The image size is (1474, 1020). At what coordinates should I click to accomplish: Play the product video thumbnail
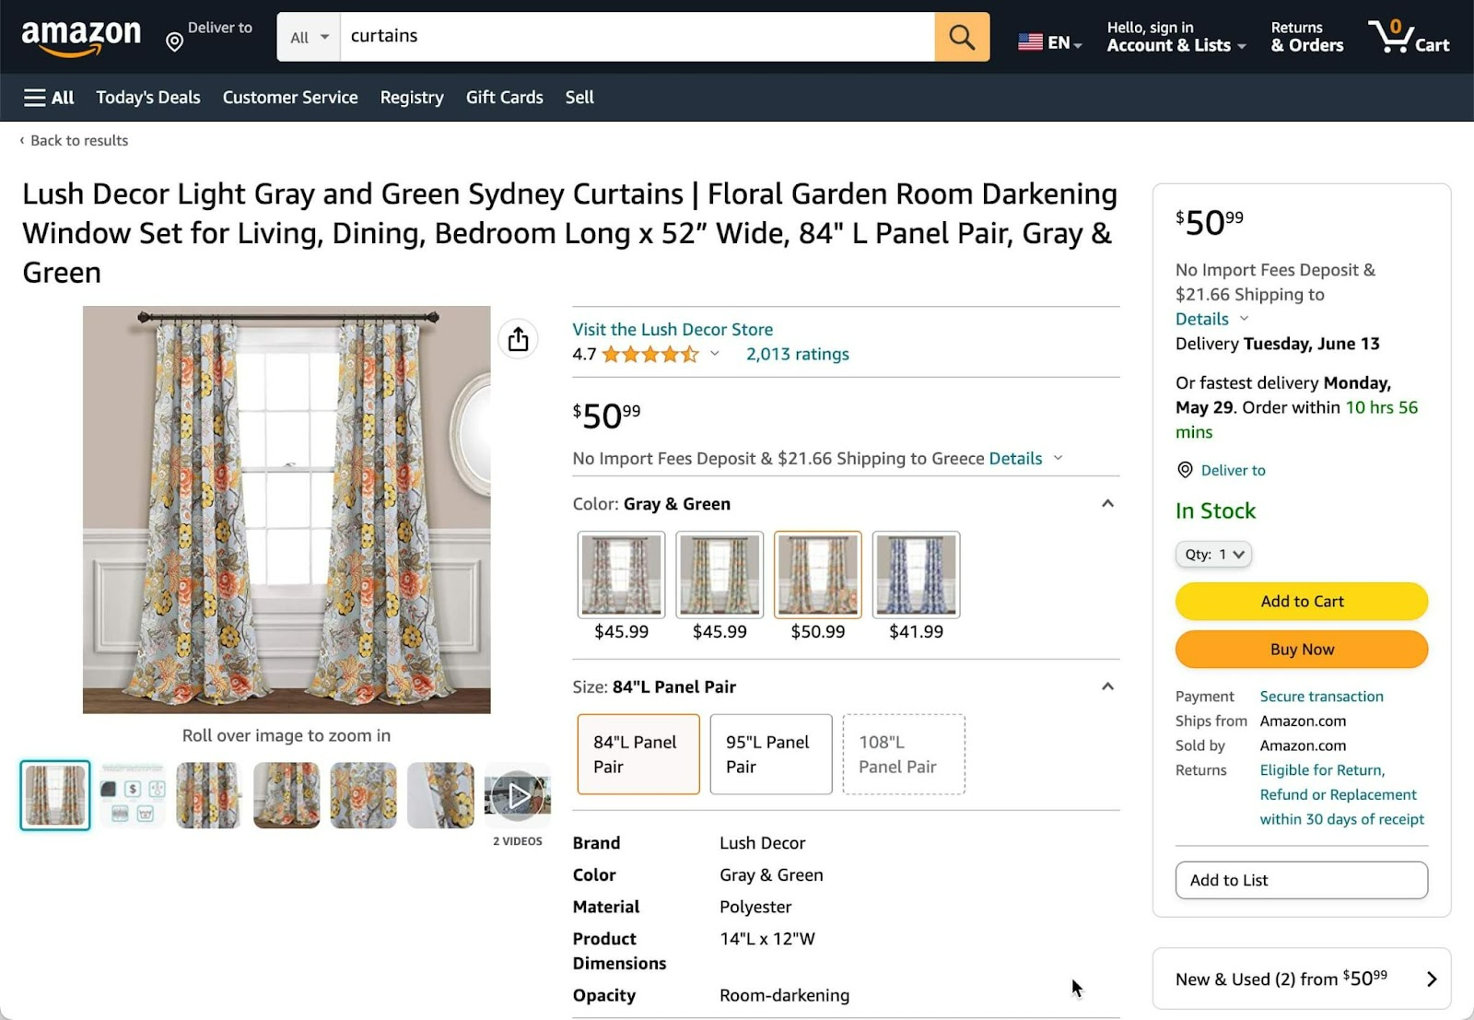click(x=517, y=794)
